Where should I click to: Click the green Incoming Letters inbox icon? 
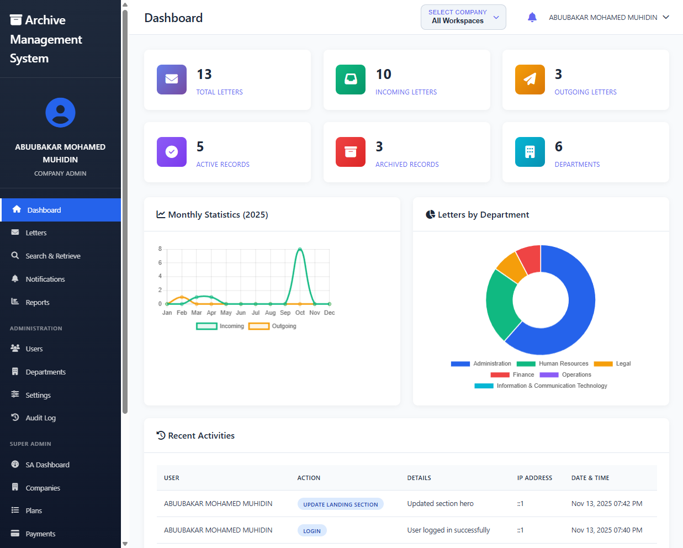(x=351, y=80)
